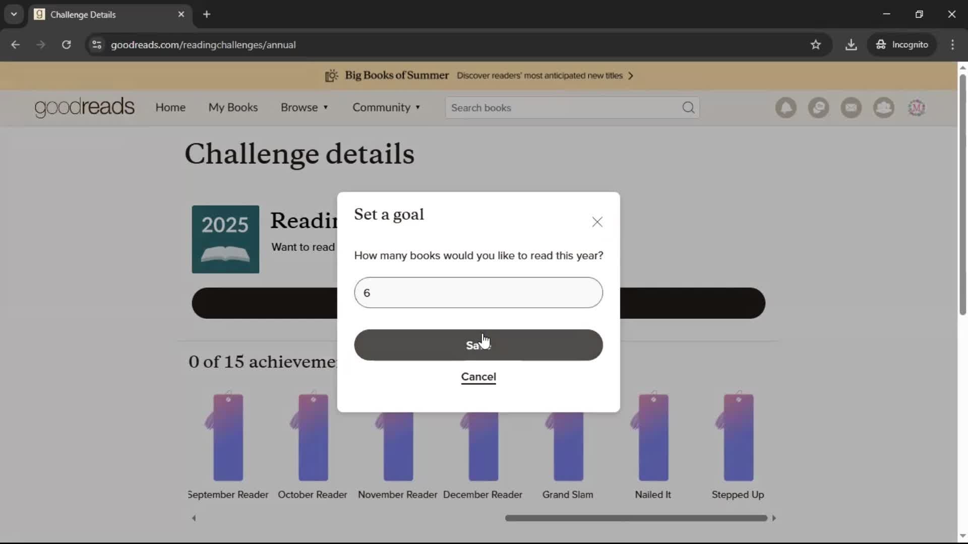This screenshot has height=544, width=968.
Task: Select the Challenge Details tab
Action: tap(110, 14)
